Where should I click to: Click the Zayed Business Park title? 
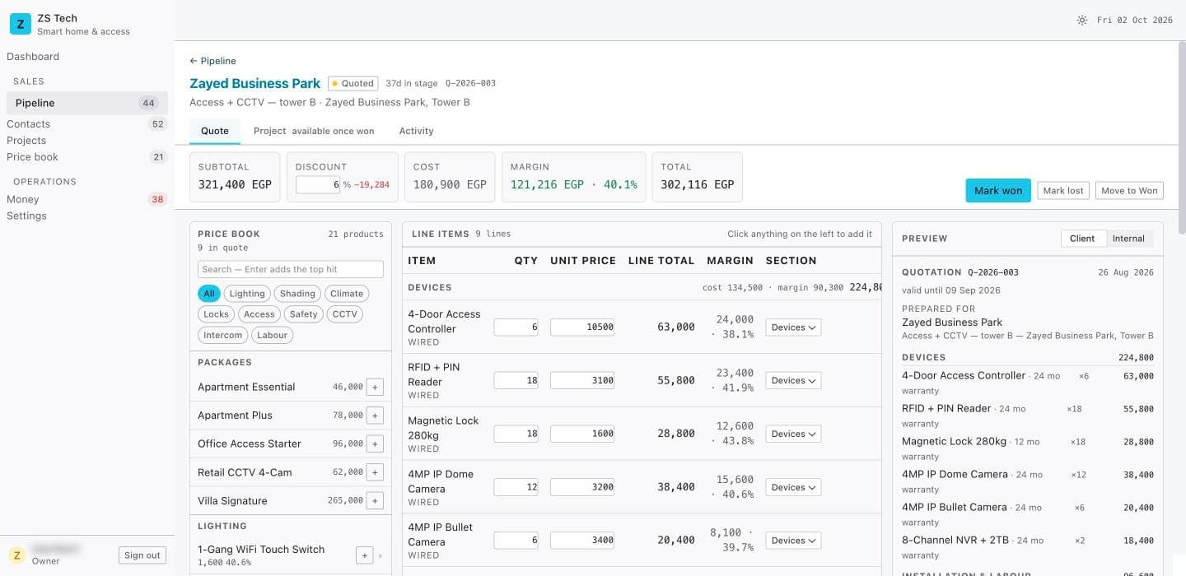point(254,83)
